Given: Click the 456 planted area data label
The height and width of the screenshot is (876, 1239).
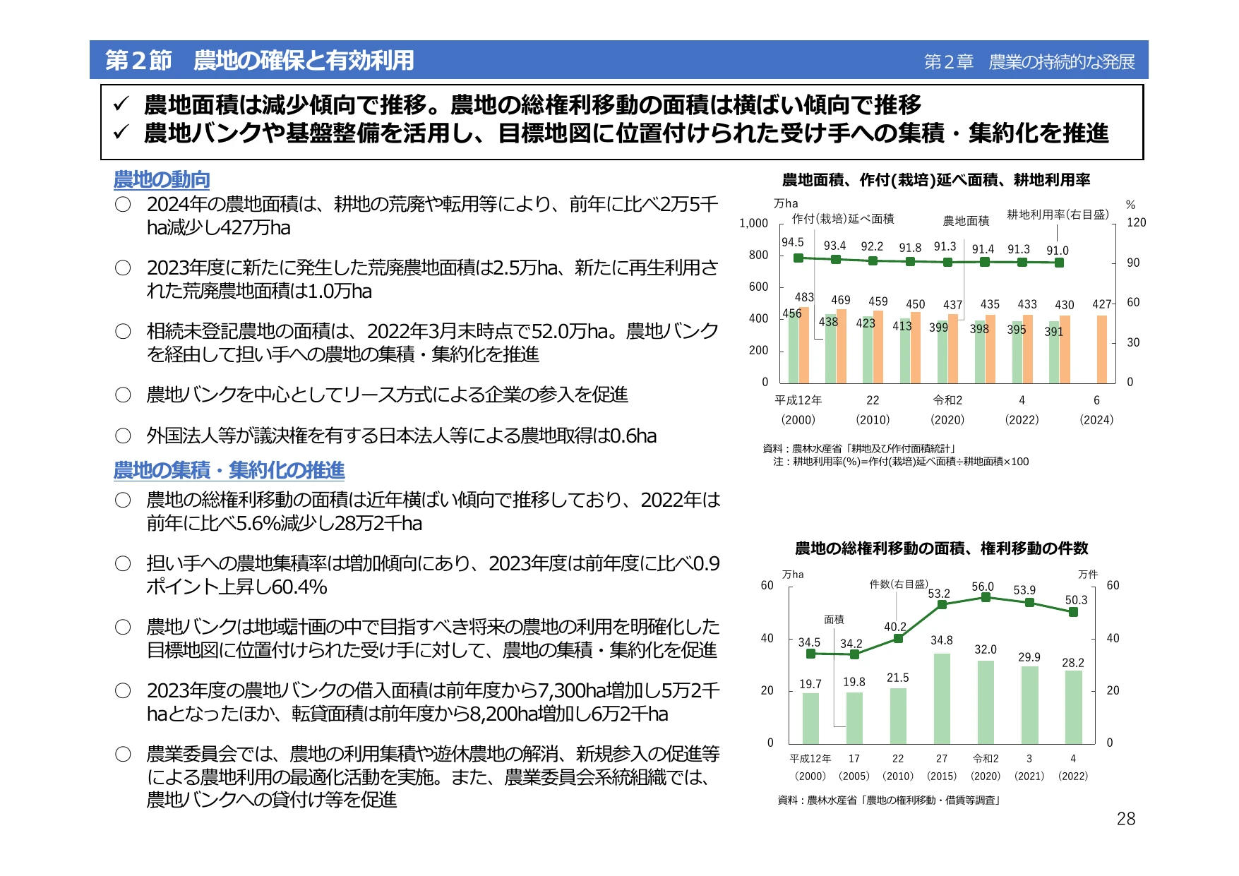Looking at the screenshot, I should point(791,313).
